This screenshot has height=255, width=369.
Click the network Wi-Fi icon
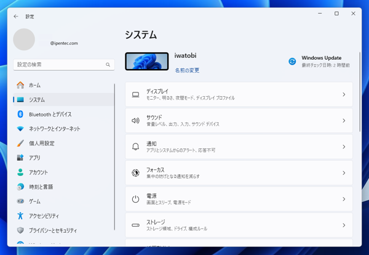pos(20,129)
